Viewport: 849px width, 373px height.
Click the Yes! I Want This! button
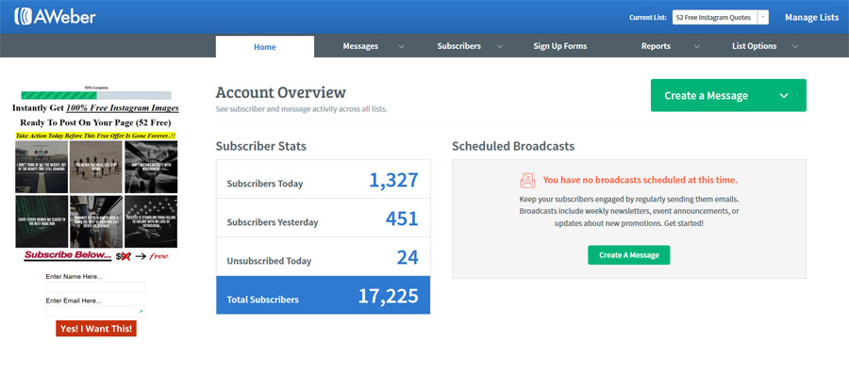pos(96,328)
